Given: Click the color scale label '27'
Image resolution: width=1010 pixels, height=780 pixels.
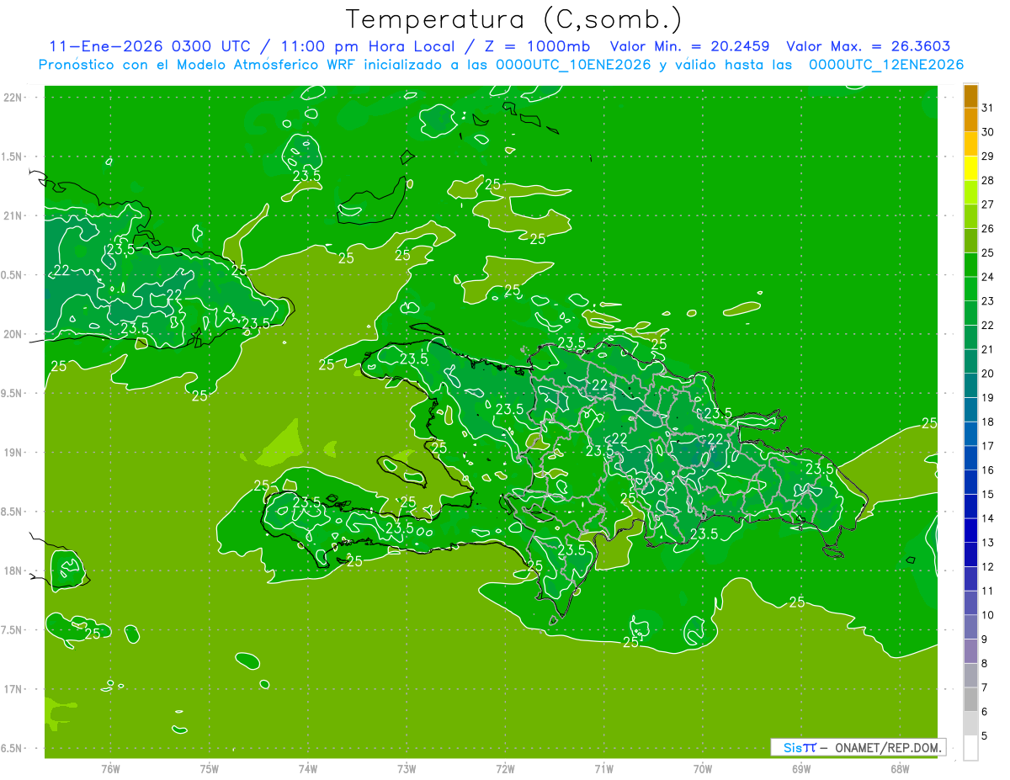Looking at the screenshot, I should 988,204.
